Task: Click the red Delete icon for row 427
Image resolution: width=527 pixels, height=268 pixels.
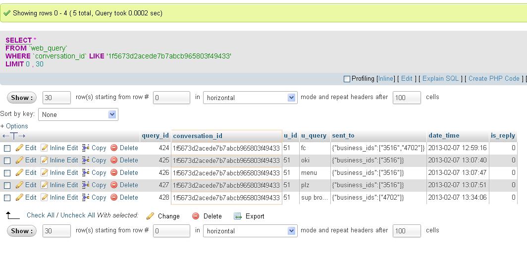Action: (x=114, y=185)
